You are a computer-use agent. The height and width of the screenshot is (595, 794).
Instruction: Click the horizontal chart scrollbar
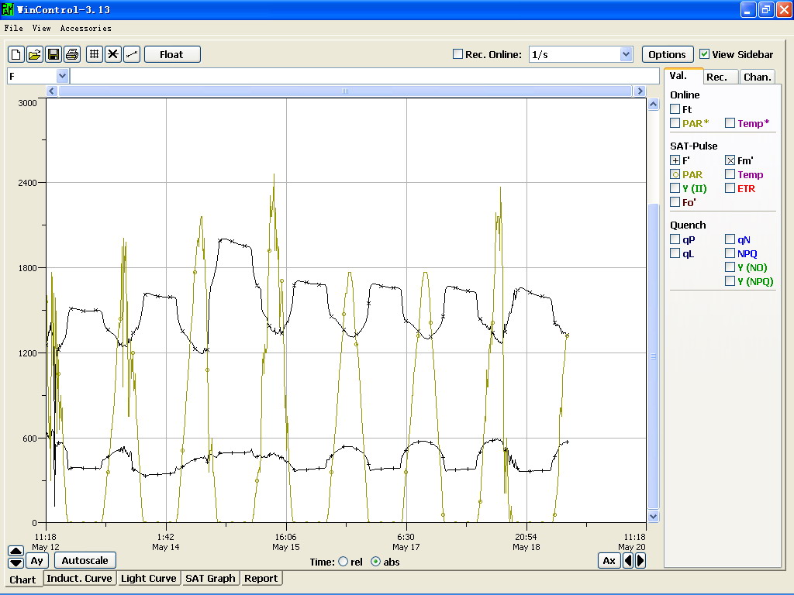(x=346, y=91)
